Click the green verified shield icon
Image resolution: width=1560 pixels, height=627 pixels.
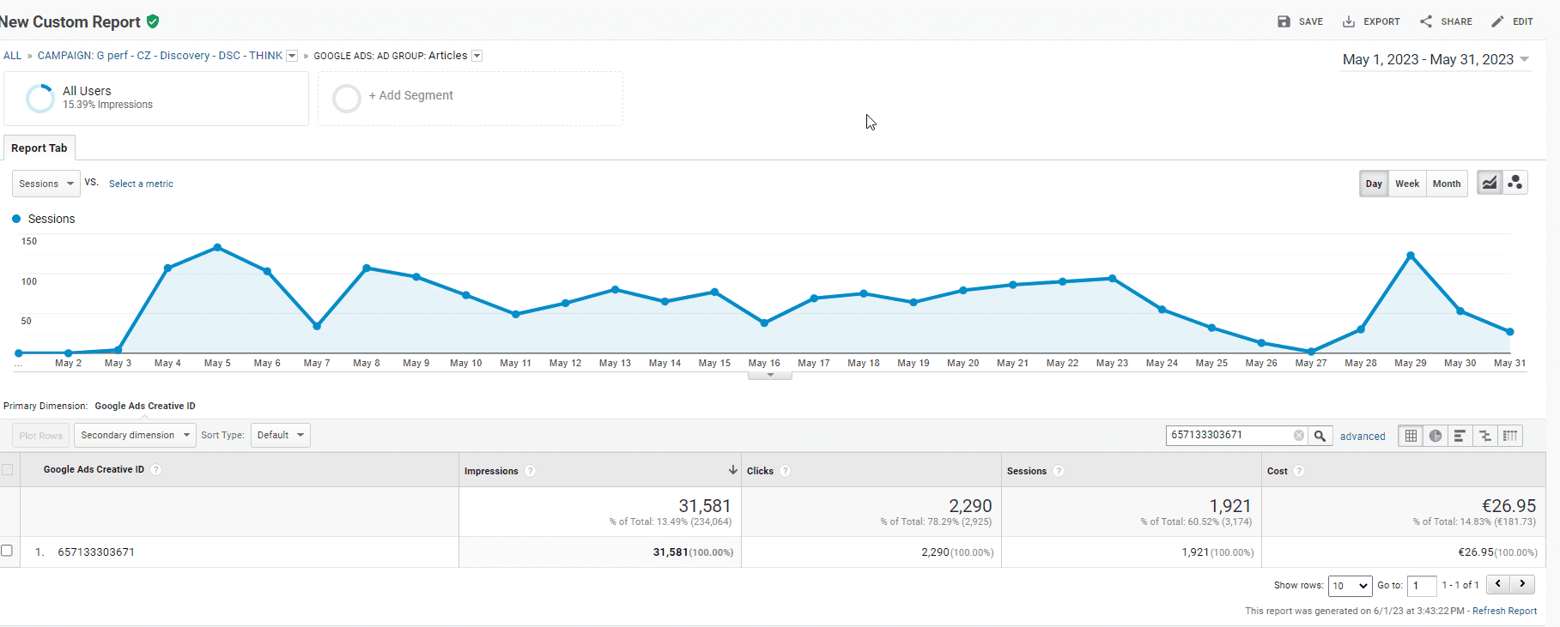tap(153, 21)
